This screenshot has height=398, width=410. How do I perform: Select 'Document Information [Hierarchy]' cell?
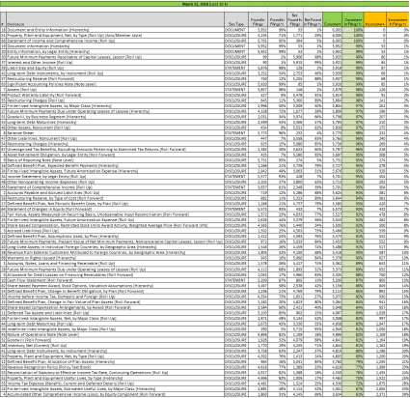coord(115,46)
